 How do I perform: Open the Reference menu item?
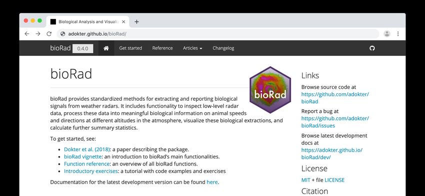162,48
